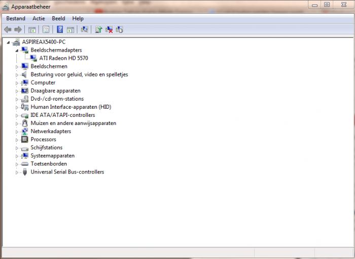Screen dimensions: 355x259
Task: Select the Systeemapparaten label
Action: pos(53,156)
